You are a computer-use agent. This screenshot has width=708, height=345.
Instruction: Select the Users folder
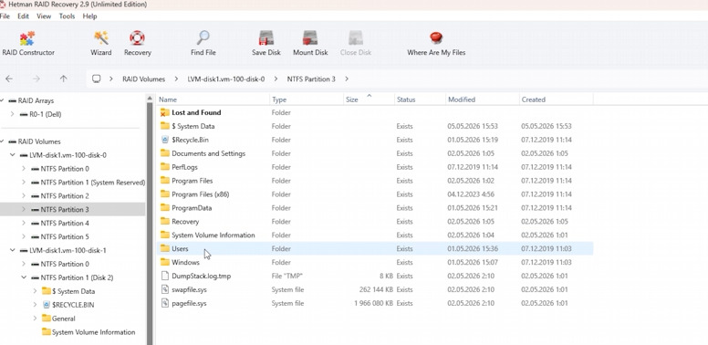point(180,249)
